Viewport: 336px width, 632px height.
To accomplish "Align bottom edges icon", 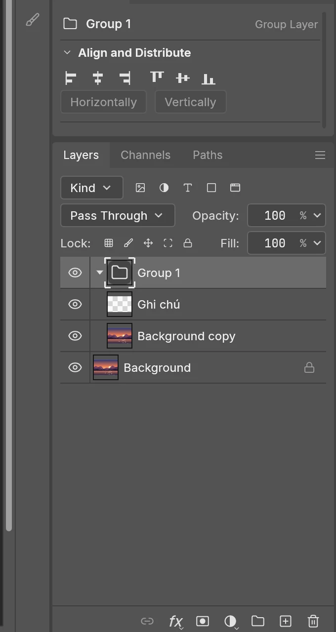I will point(209,79).
